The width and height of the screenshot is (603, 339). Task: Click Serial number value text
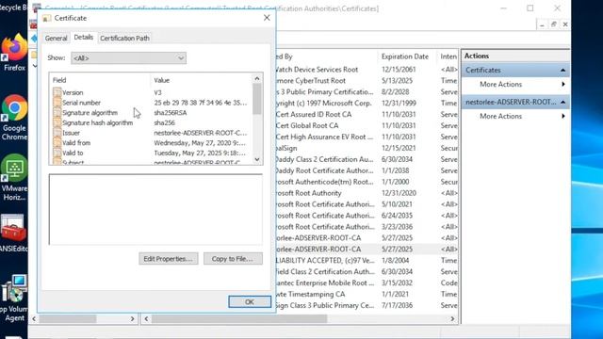pos(201,103)
